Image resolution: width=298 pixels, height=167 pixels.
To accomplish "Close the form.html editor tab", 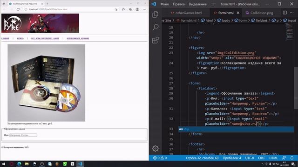I will [238, 13].
